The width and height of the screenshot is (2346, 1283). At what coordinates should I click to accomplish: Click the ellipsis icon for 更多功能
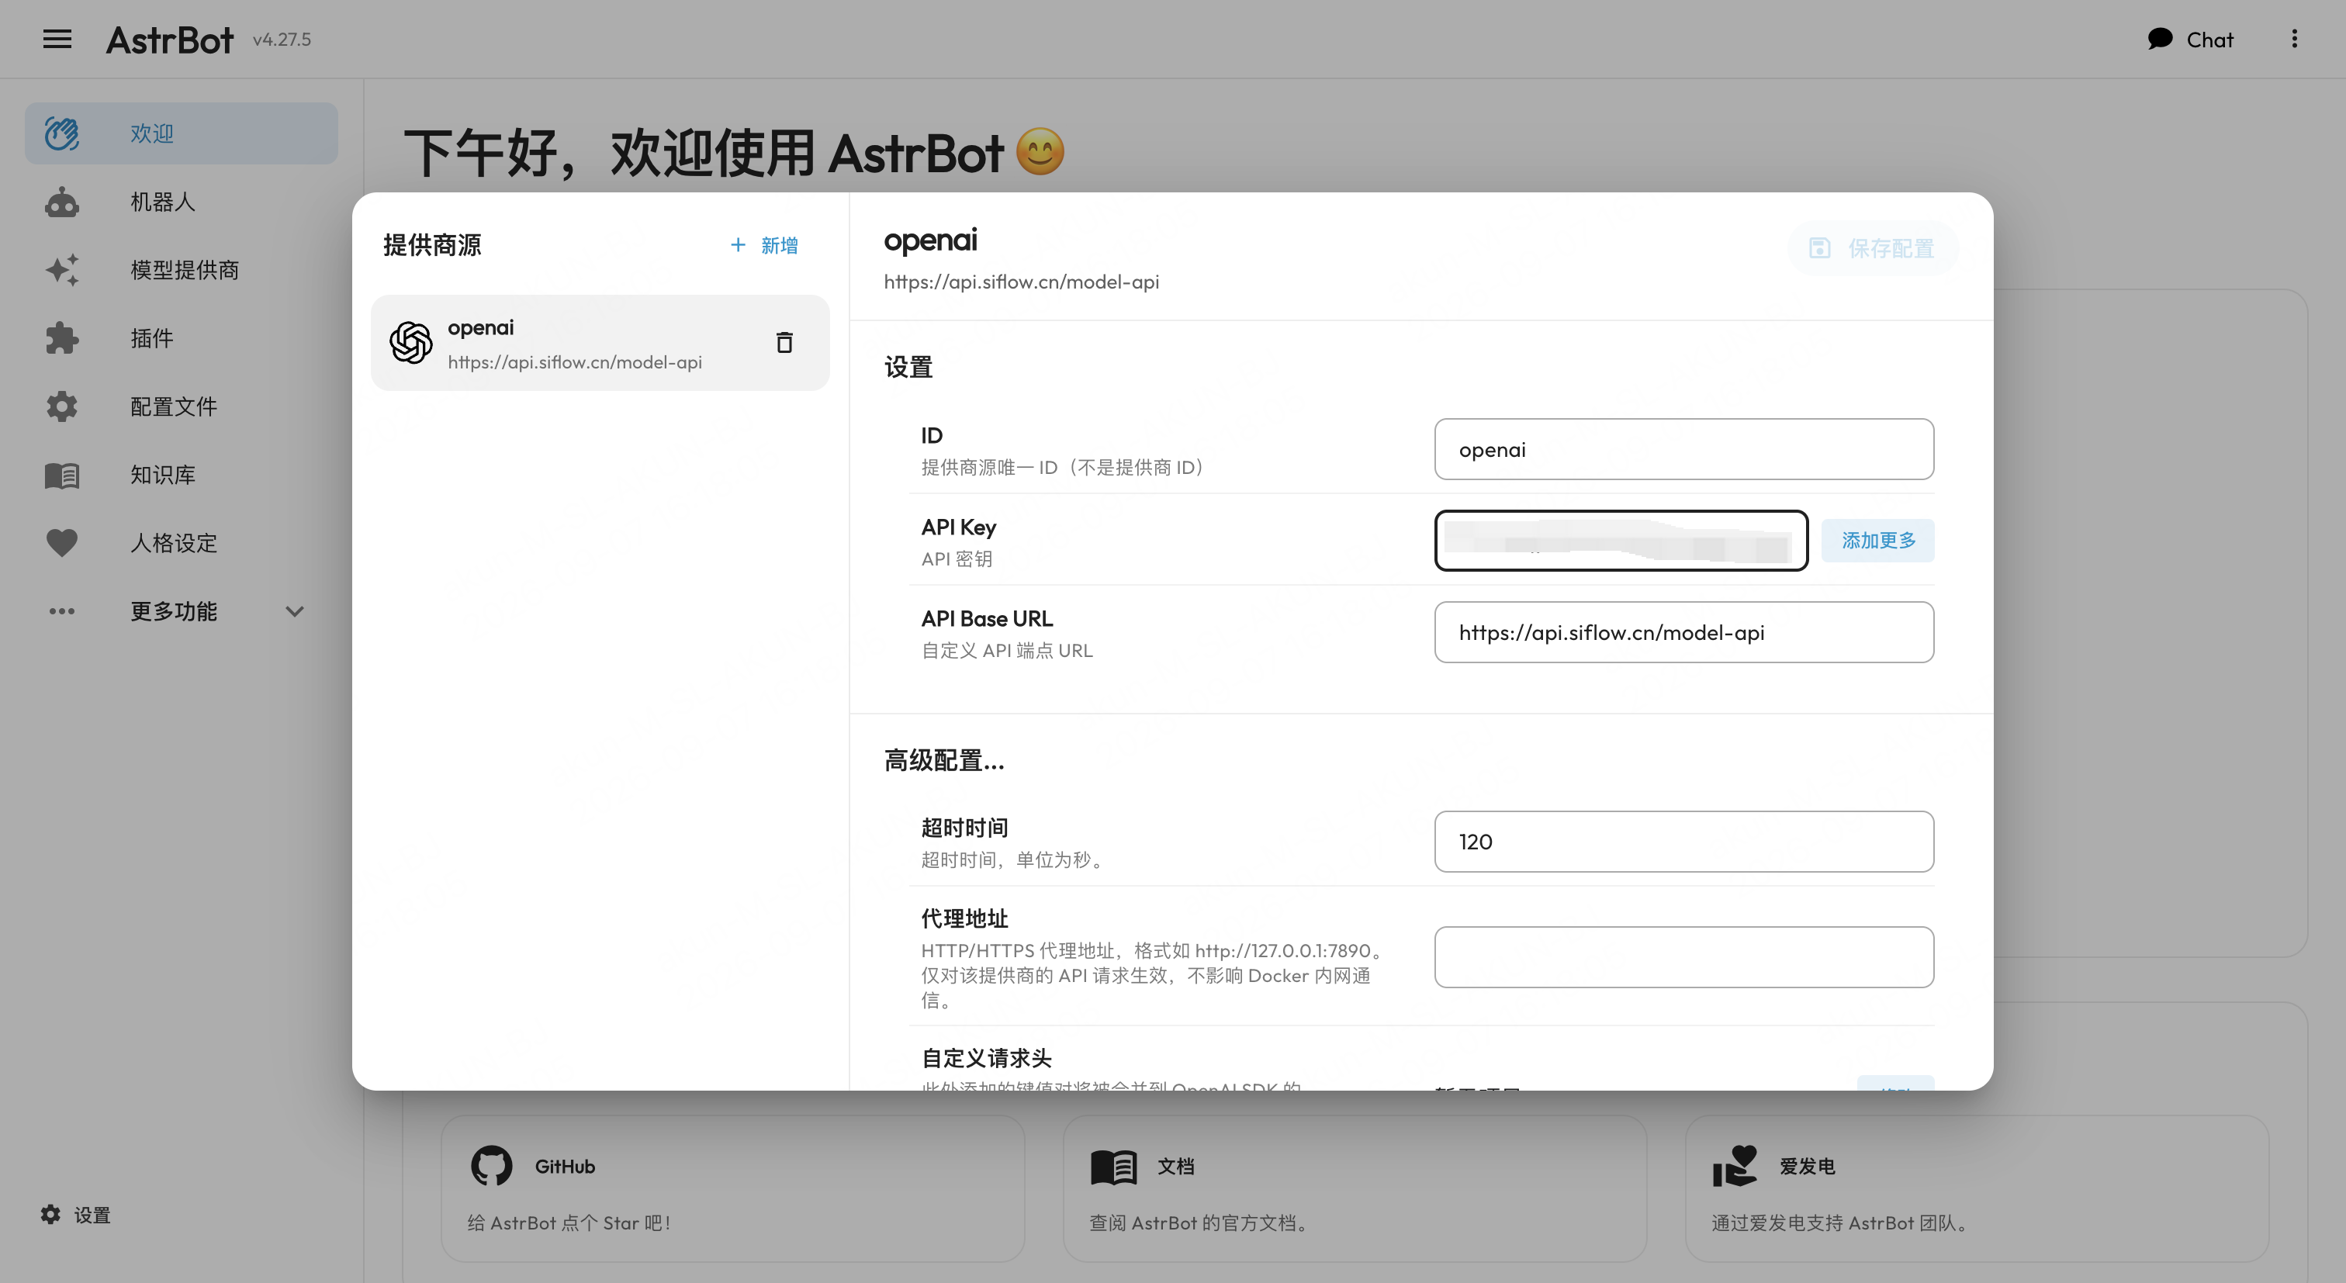point(62,611)
